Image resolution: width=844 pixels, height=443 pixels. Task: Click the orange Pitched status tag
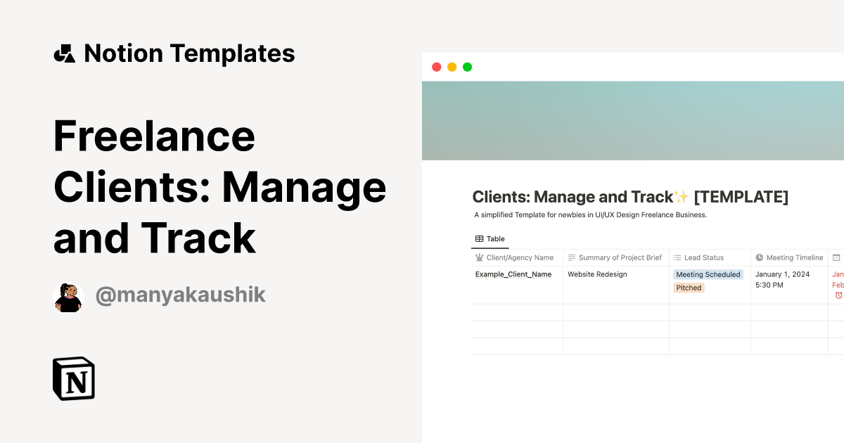click(x=688, y=288)
